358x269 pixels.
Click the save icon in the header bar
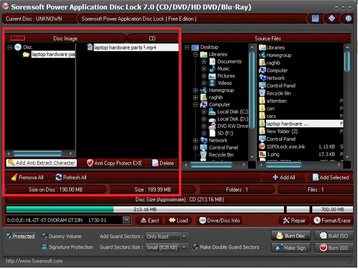click(x=315, y=18)
